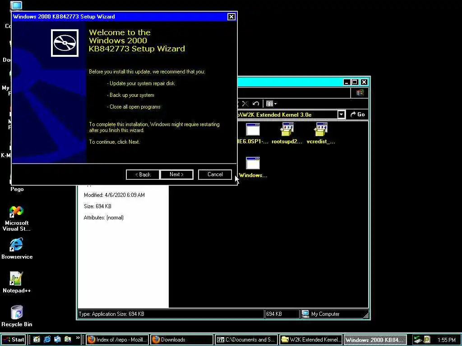The width and height of the screenshot is (462, 346).
Task: Maximize the W2K Extended Kernel Explorer window
Action: (x=355, y=82)
